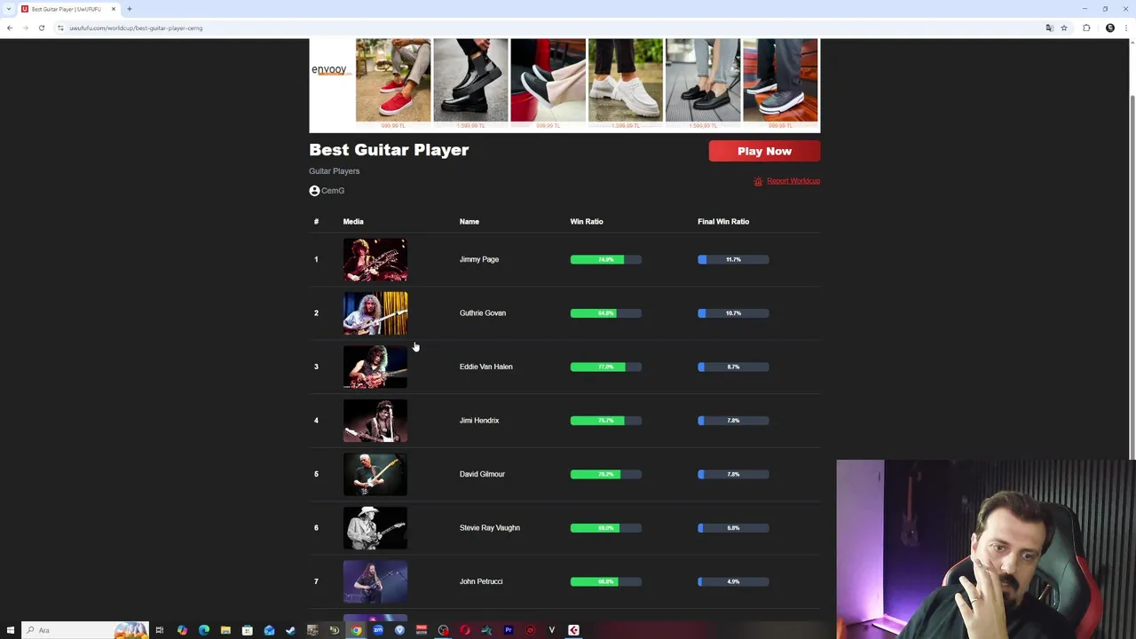1136x639 pixels.
Task: Click the white shoes ad image
Action: pos(626,80)
